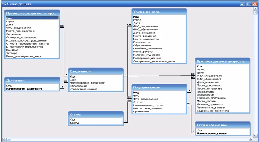The image size is (259, 142).
Task: Click the Схема данных window icon
Action: click(4, 4)
